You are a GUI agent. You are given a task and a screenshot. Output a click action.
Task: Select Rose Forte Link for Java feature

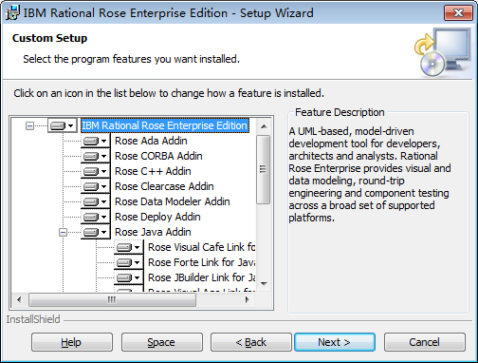202,262
